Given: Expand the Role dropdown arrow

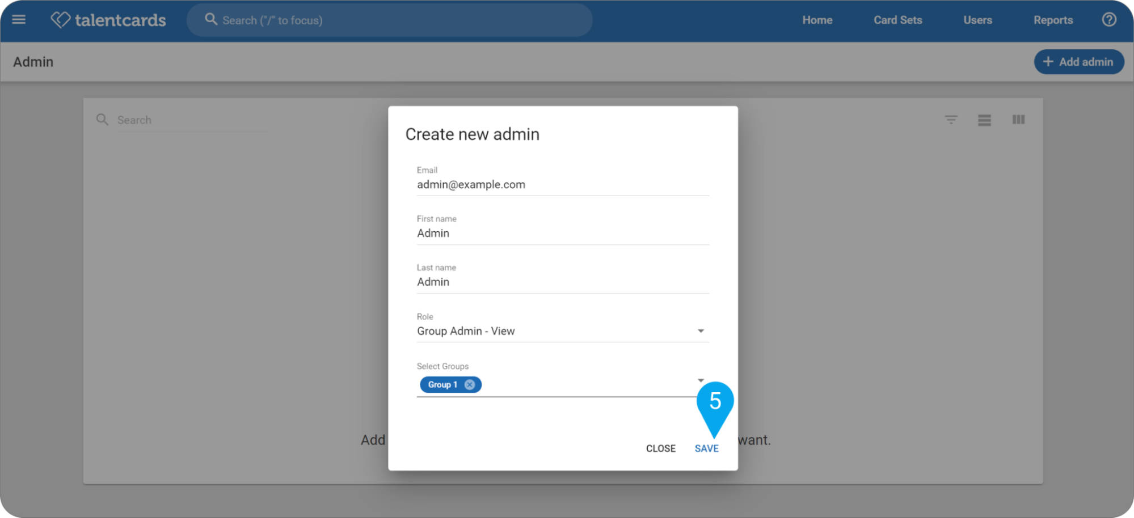Looking at the screenshot, I should [701, 331].
